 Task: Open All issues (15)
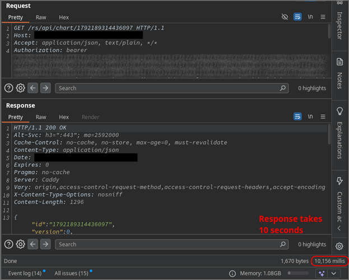[x=71, y=273]
